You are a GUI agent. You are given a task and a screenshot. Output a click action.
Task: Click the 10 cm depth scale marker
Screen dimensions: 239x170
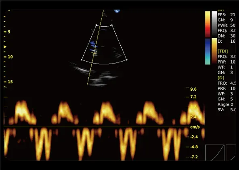click(x=8, y=57)
